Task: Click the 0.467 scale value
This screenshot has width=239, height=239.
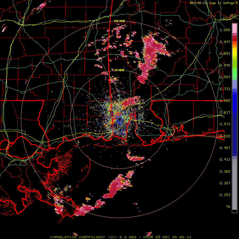Action: tap(225, 148)
